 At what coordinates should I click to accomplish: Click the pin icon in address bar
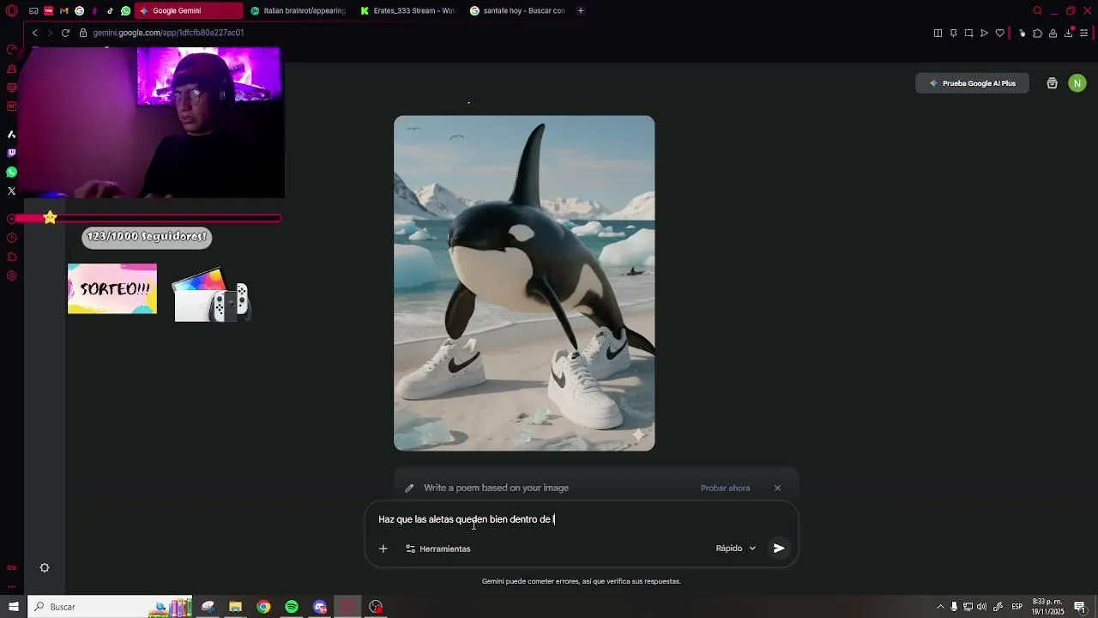953,33
